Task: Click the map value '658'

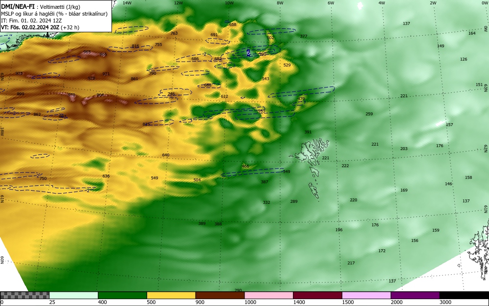Action: click(x=233, y=24)
